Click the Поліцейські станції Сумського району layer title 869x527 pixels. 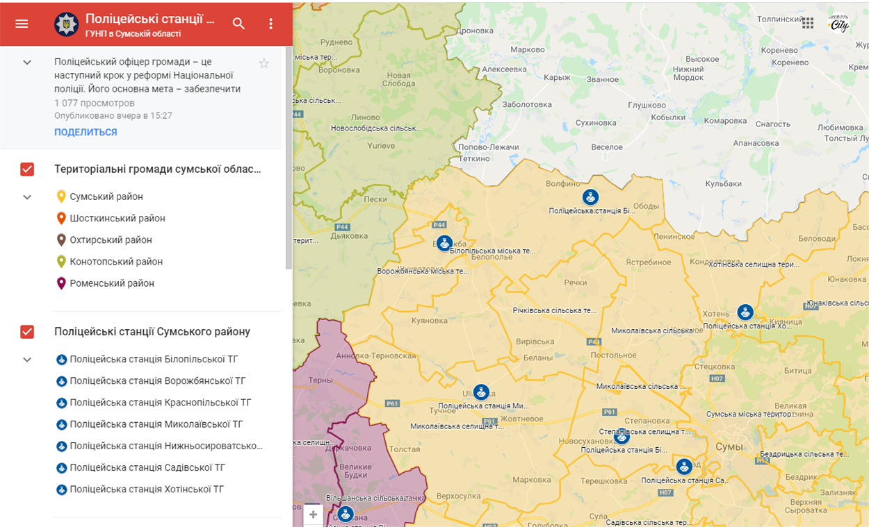coord(152,332)
